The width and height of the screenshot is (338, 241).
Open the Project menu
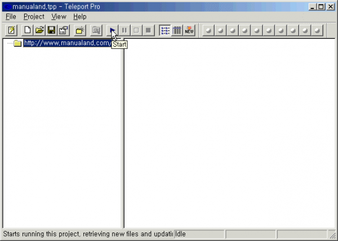pyautogui.click(x=34, y=16)
